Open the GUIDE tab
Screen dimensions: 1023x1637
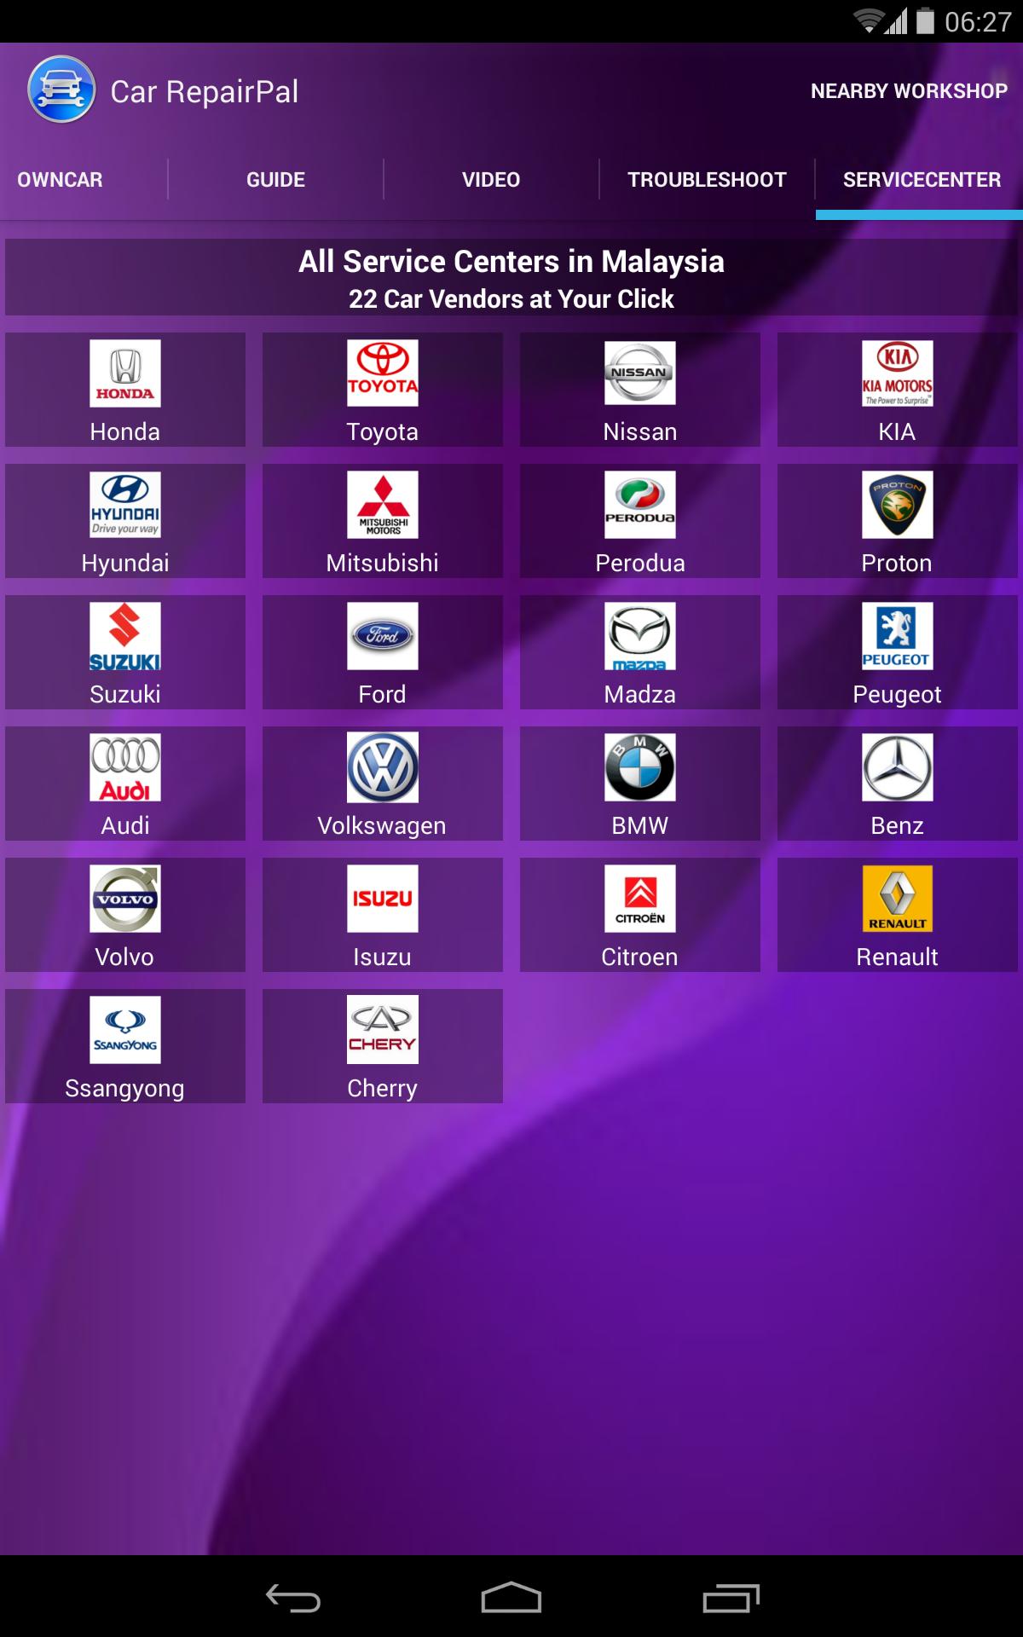pos(275,180)
